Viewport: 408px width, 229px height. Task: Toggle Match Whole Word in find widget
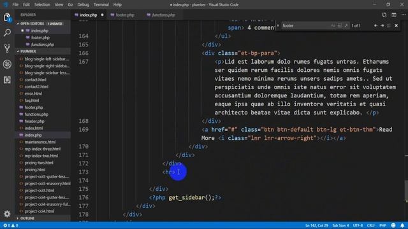(x=340, y=25)
